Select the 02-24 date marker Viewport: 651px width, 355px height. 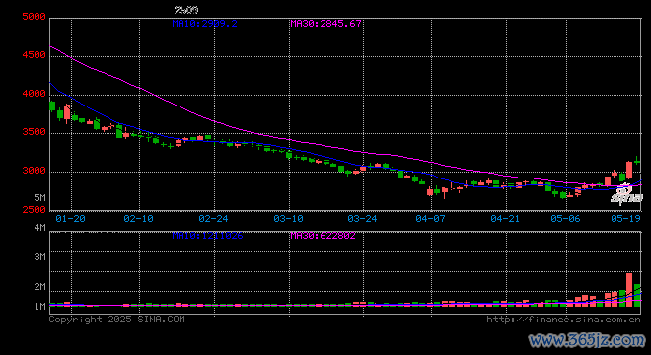[x=213, y=218]
